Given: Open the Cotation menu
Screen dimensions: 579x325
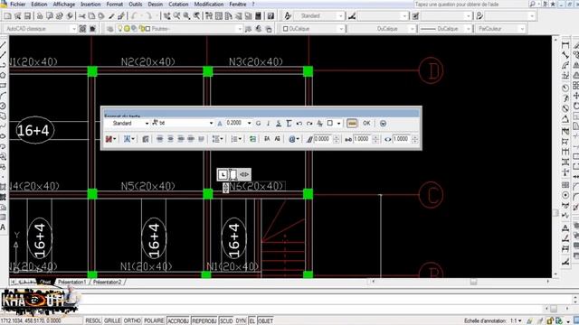Looking at the screenshot, I should point(178,4).
